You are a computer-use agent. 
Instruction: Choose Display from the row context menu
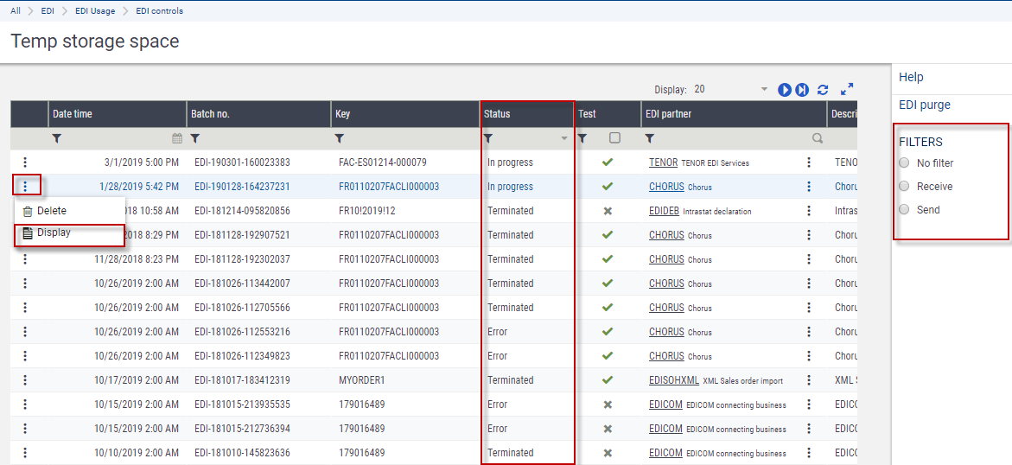point(54,232)
